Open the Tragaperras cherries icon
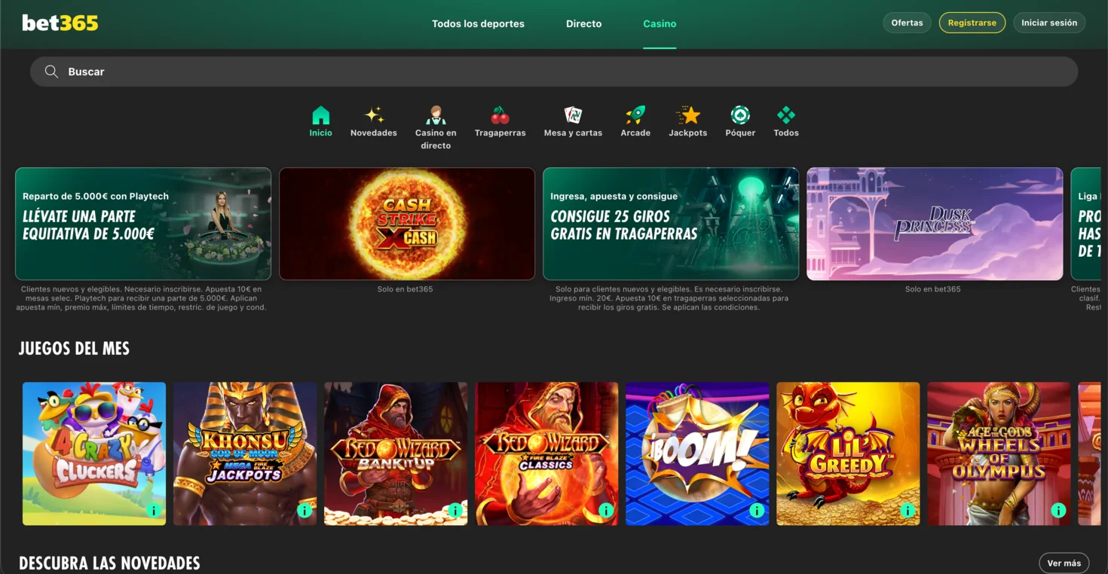The width and height of the screenshot is (1108, 574). [500, 115]
